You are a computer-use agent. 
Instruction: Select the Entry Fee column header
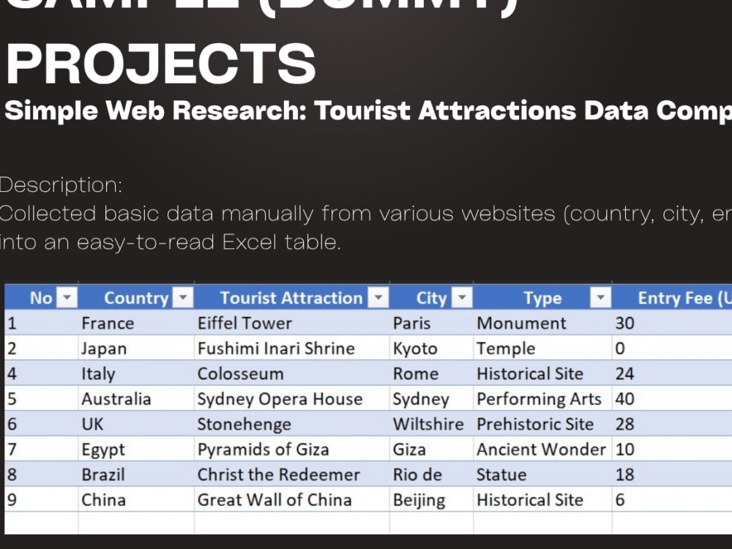[x=672, y=297]
